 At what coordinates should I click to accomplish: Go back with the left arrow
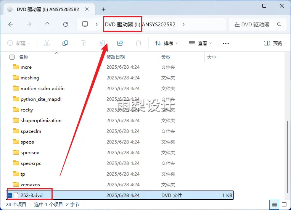(11, 24)
